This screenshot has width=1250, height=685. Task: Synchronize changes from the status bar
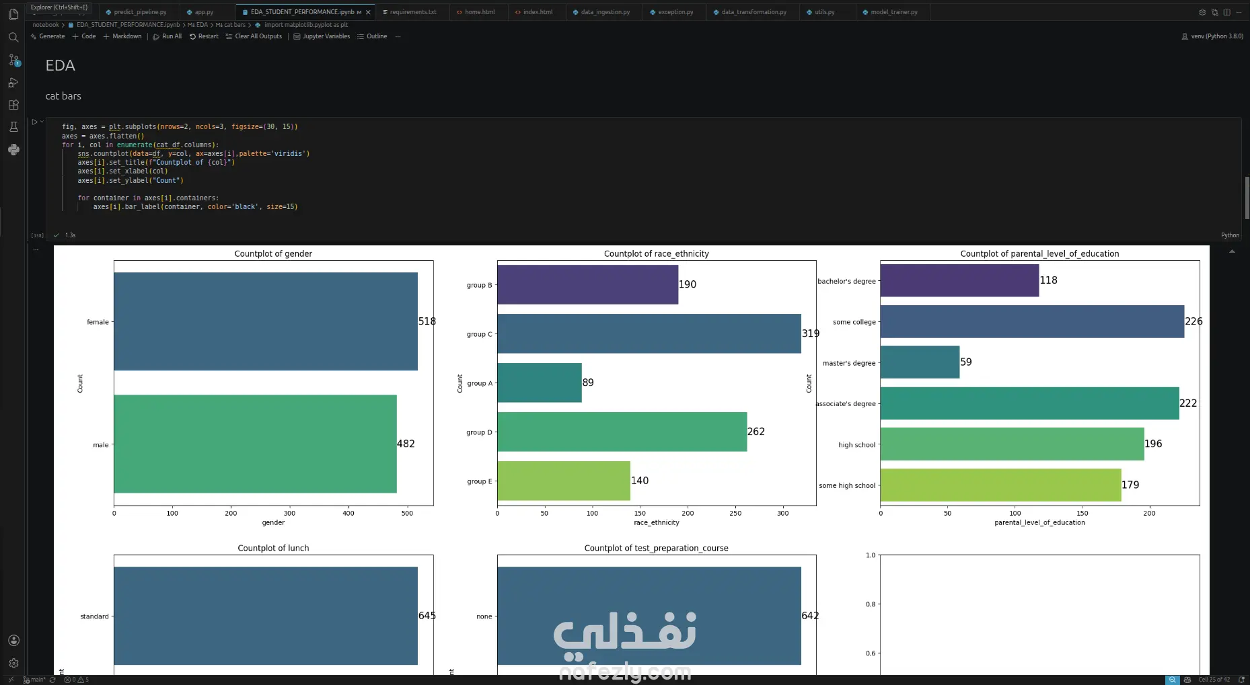click(52, 680)
